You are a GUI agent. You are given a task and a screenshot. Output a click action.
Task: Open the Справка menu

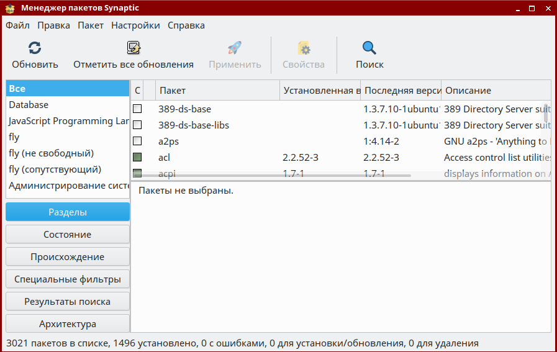pyautogui.click(x=186, y=25)
